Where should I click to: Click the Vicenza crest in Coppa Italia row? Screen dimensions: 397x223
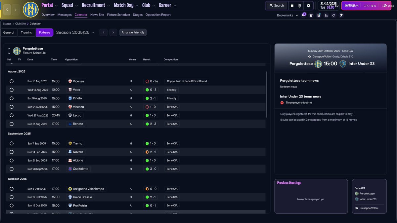click(x=70, y=81)
